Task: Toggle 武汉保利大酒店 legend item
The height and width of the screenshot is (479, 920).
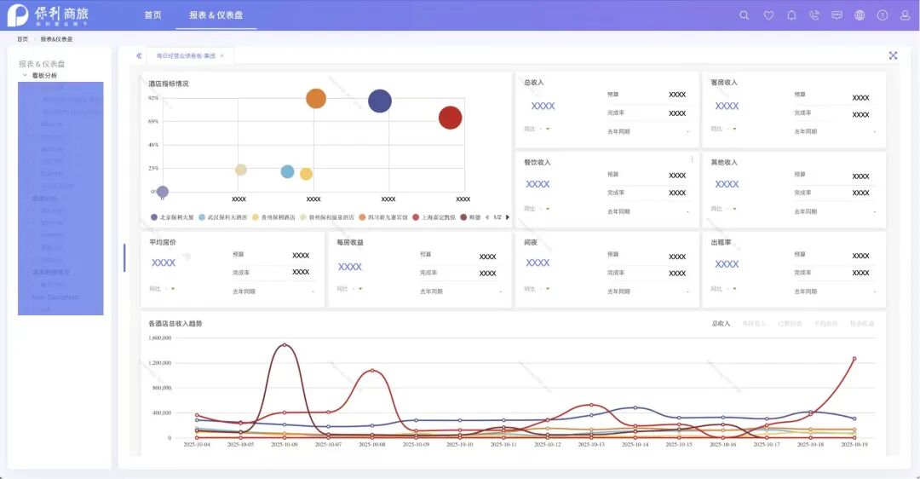Action: coord(223,217)
